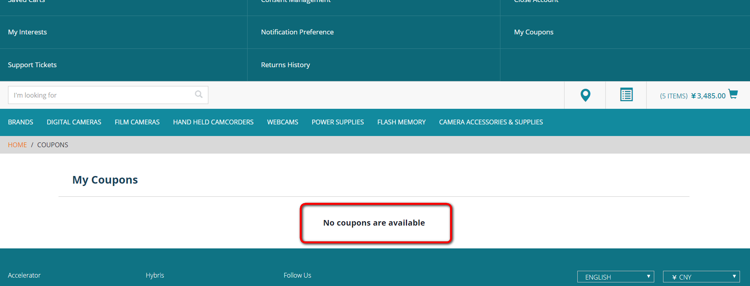Click the Follow Us footer heading

[297, 275]
